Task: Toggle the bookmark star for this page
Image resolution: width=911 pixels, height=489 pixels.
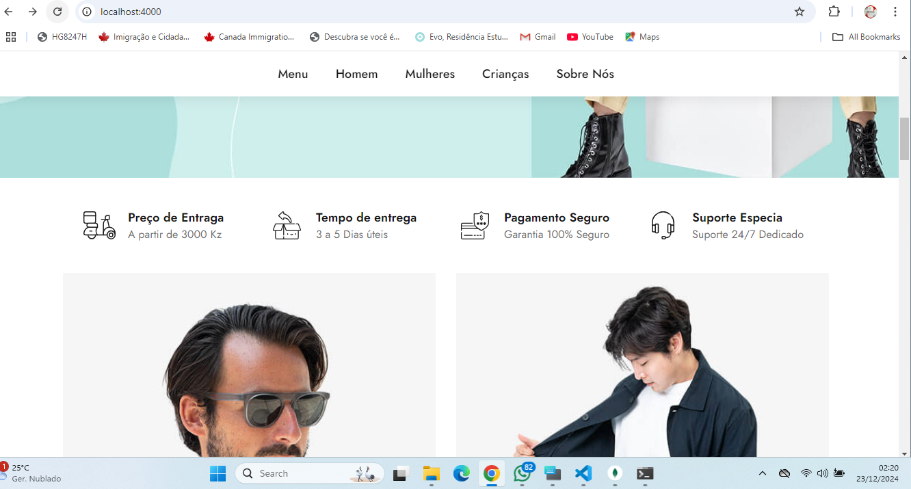Action: tap(800, 12)
